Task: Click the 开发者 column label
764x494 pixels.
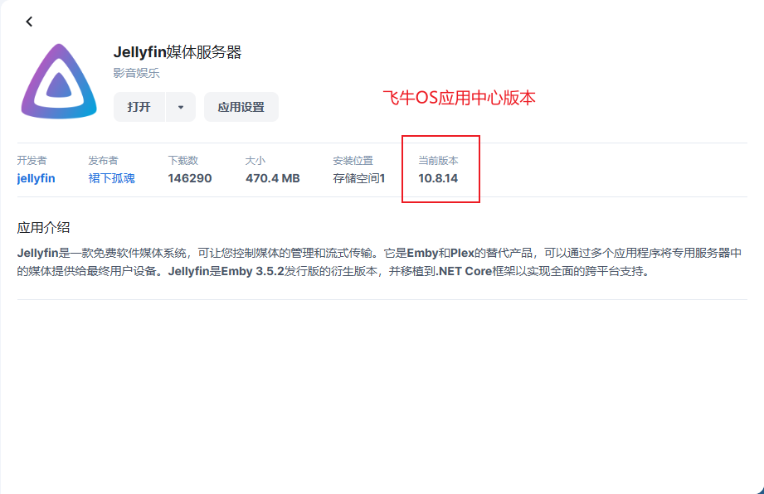Action: click(x=32, y=160)
